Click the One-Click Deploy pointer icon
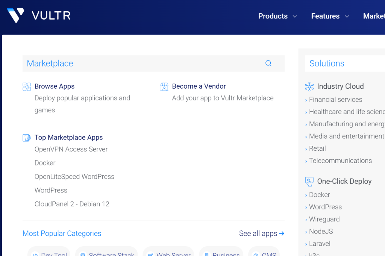The image size is (385, 256). [309, 182]
